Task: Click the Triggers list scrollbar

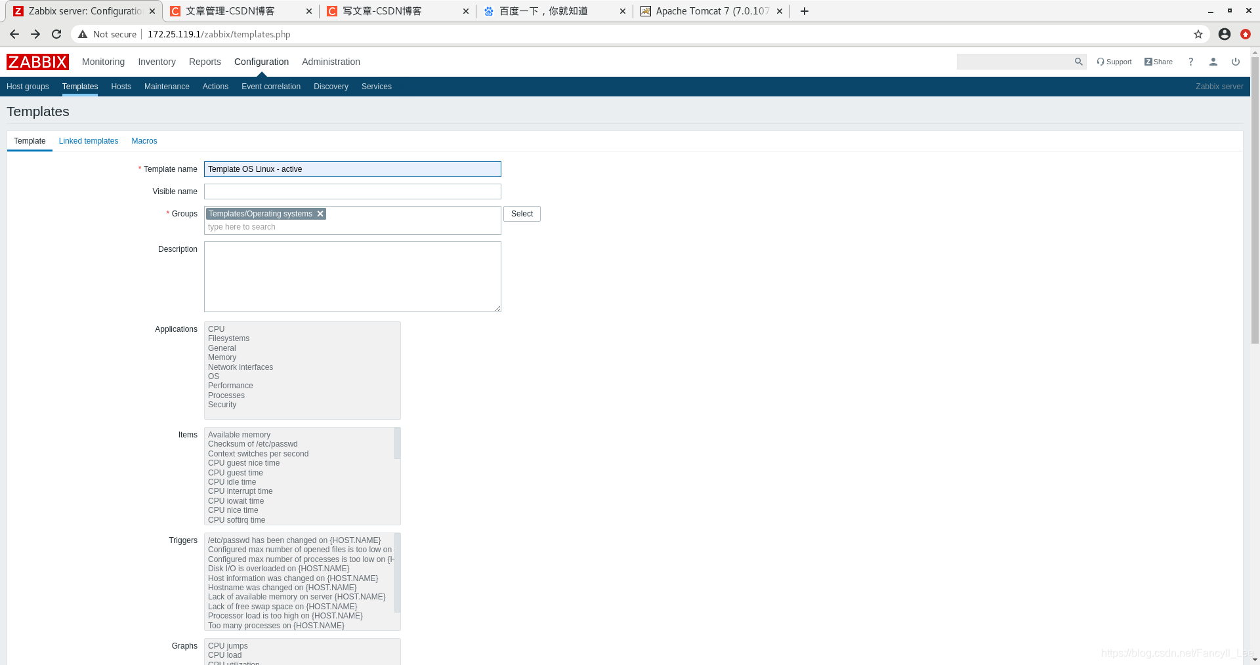Action: [397, 573]
